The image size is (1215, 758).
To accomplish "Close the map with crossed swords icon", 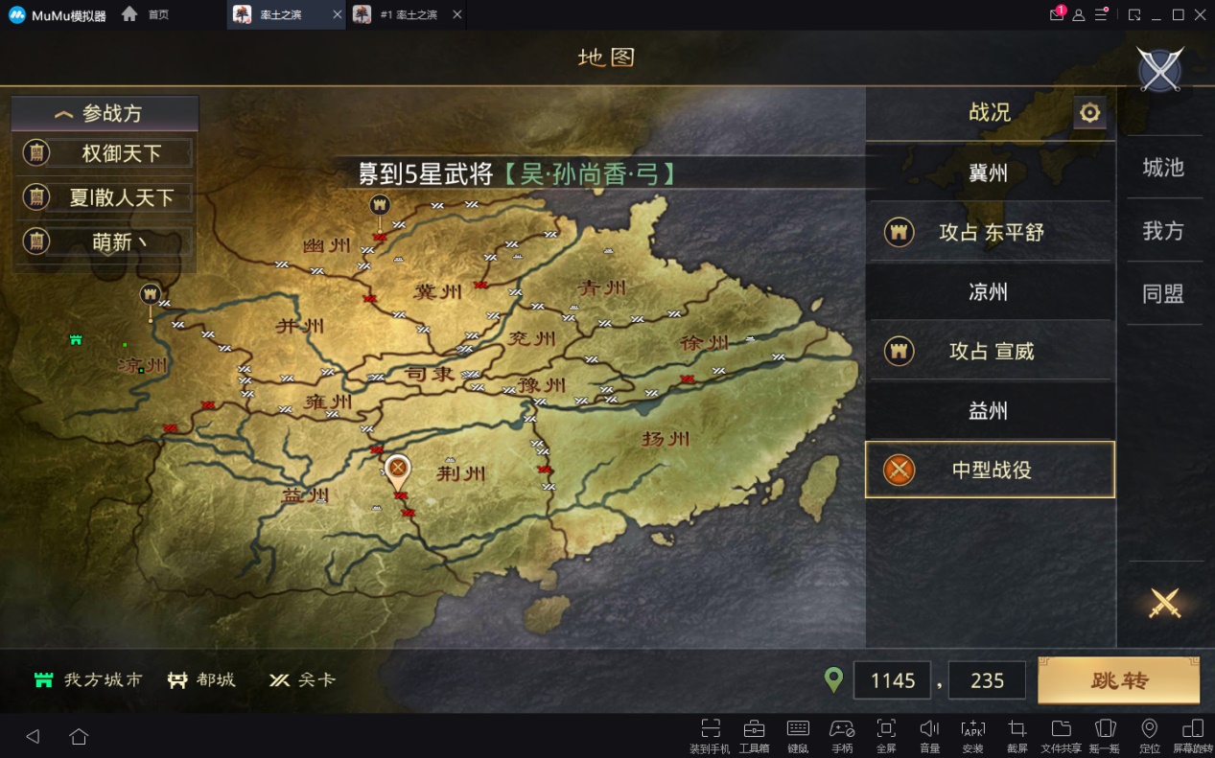I will point(1160,70).
